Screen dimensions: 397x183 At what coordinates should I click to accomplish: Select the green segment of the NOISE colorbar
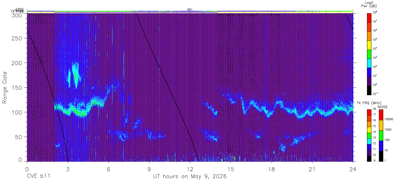point(381,136)
